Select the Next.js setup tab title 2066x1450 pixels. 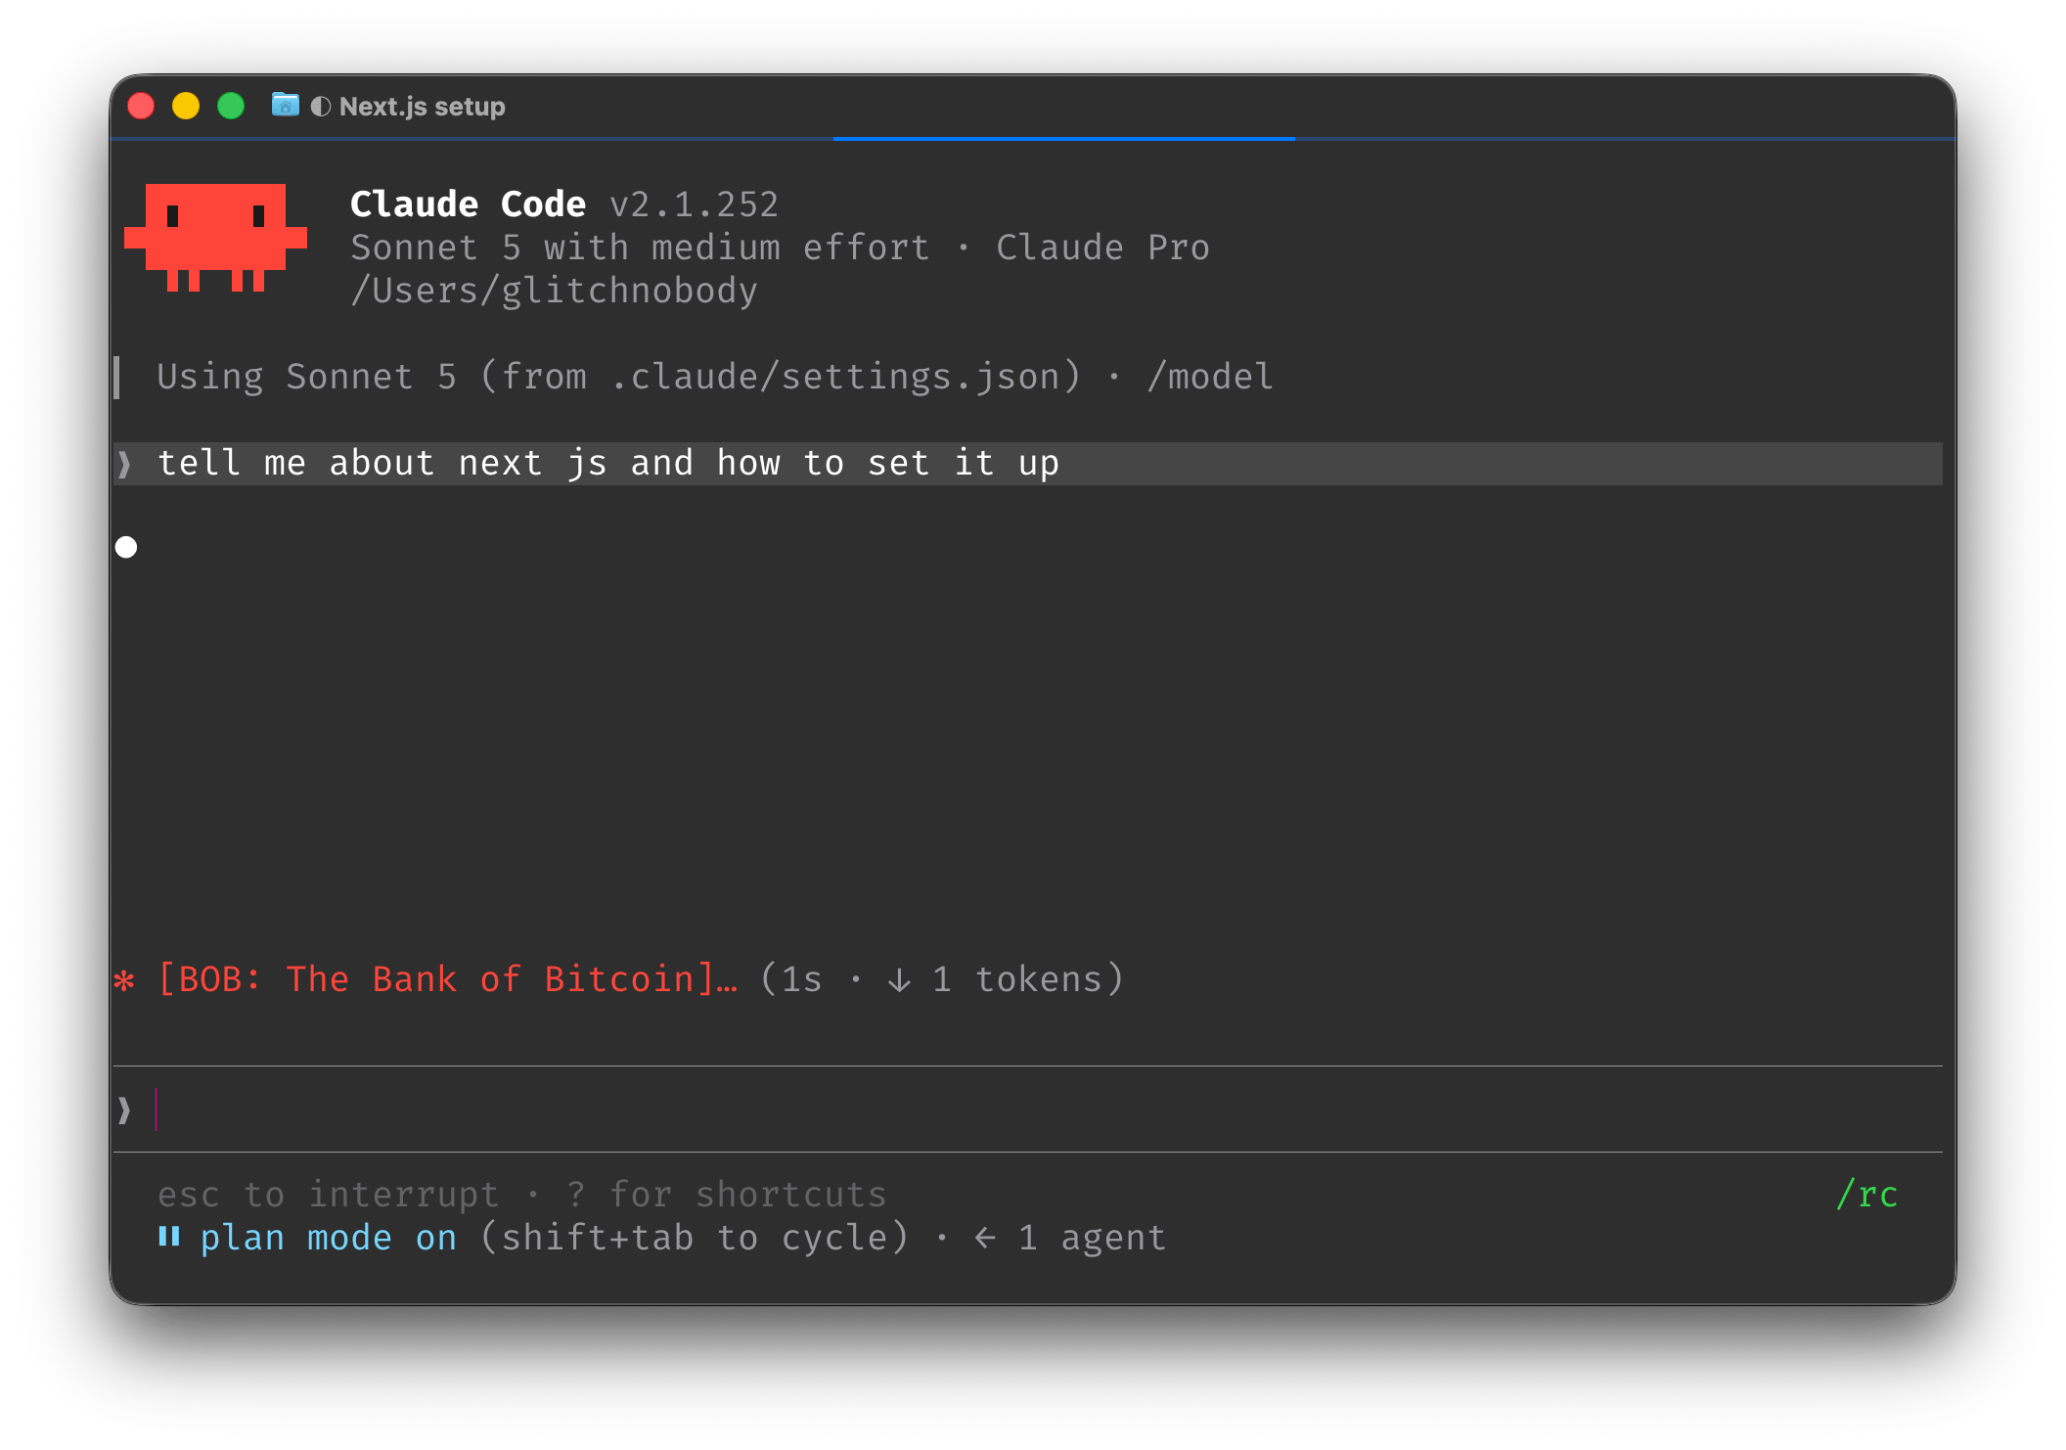422,107
